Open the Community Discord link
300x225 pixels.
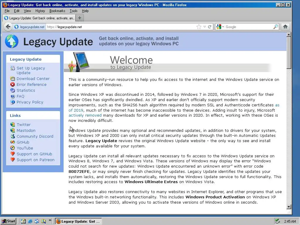[35, 136]
